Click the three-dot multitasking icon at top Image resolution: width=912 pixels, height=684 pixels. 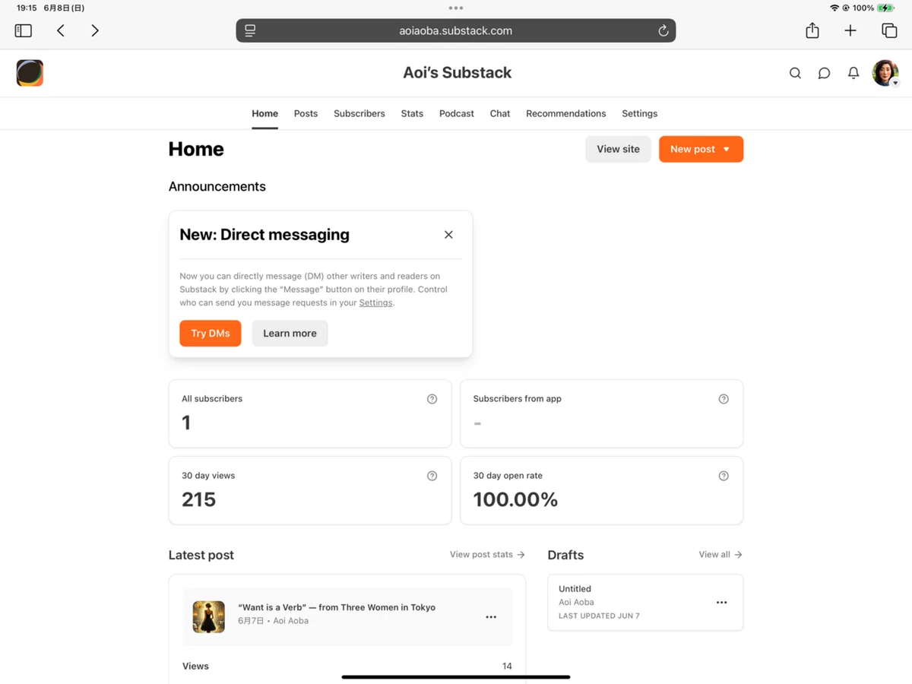click(456, 8)
